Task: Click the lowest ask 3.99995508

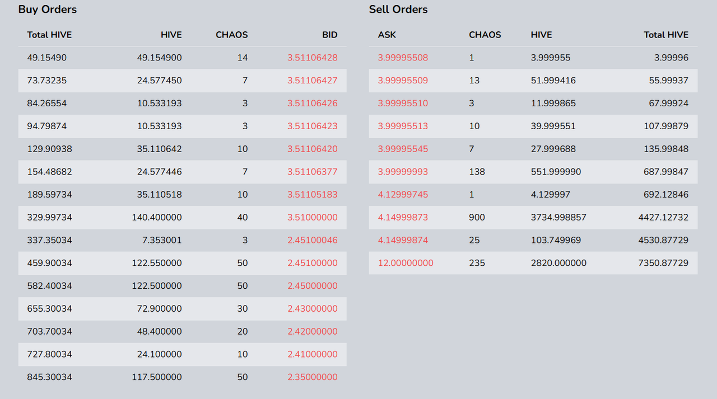Action: coord(403,58)
